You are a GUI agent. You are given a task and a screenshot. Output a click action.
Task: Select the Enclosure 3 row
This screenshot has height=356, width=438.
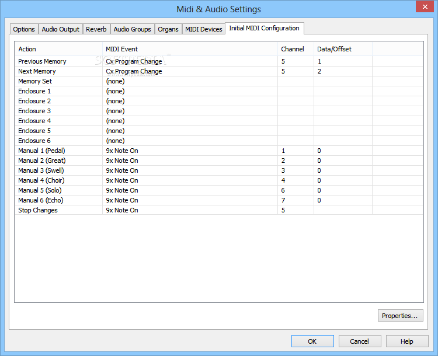point(219,111)
